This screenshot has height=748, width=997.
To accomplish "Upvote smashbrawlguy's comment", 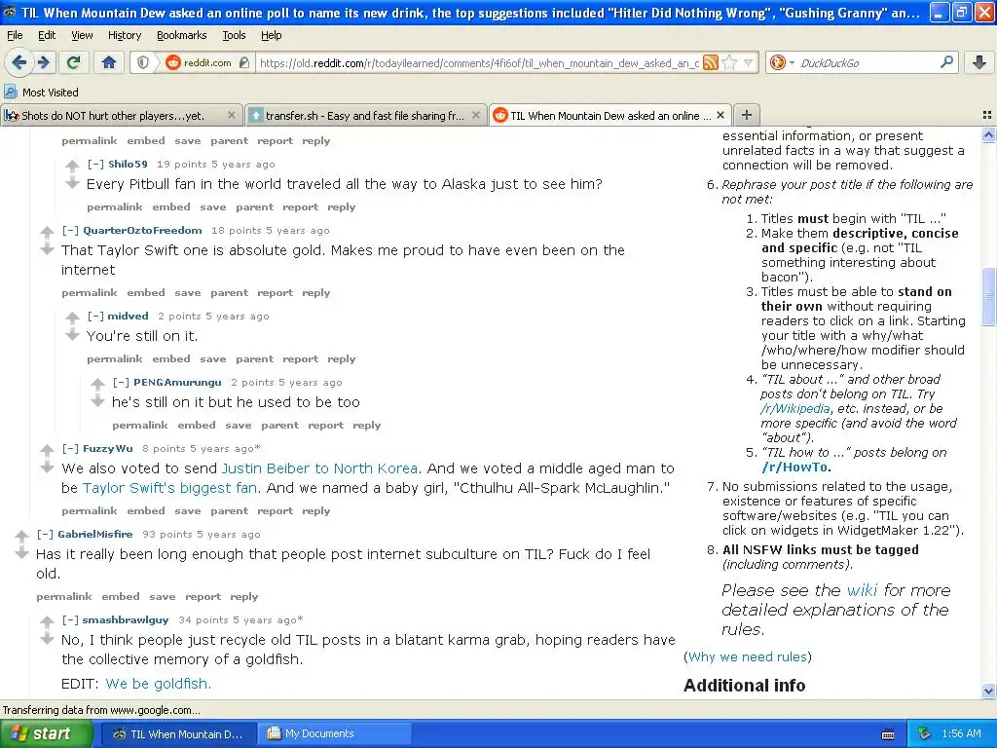I will point(47,621).
